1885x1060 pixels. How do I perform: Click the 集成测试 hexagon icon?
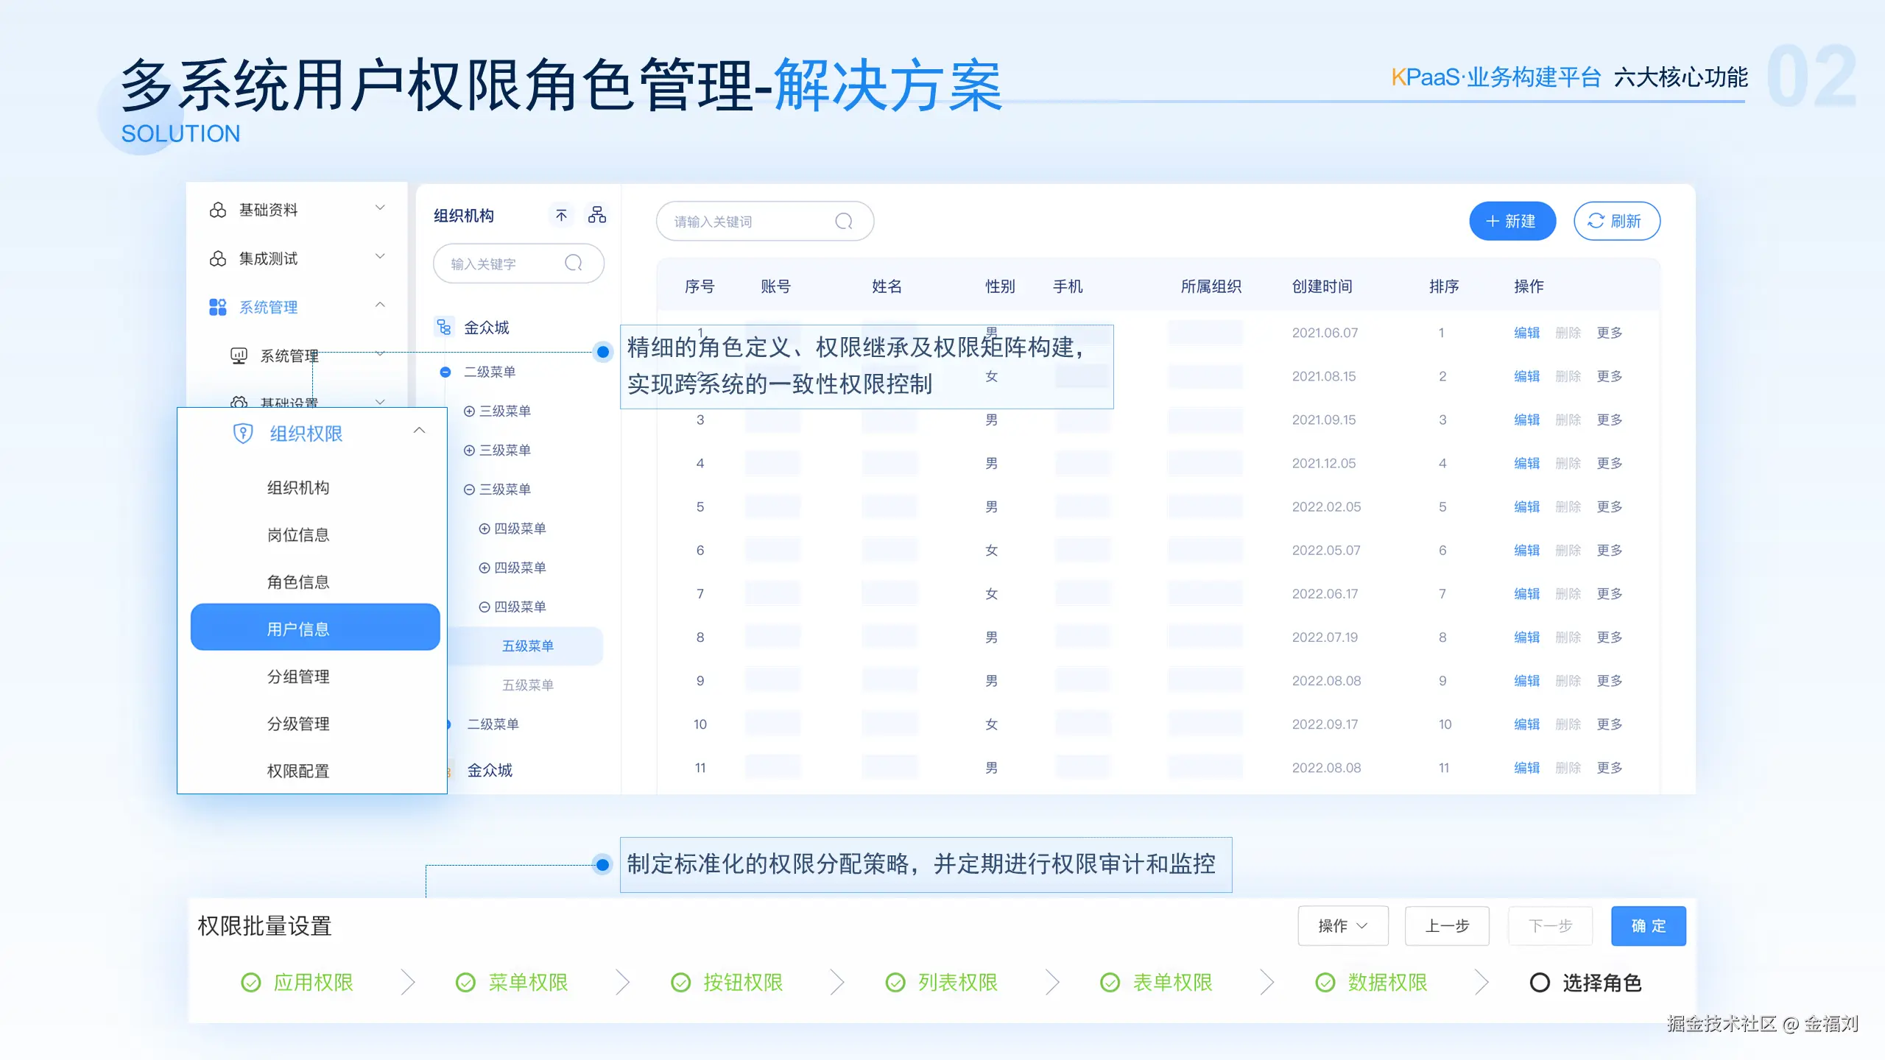(217, 258)
